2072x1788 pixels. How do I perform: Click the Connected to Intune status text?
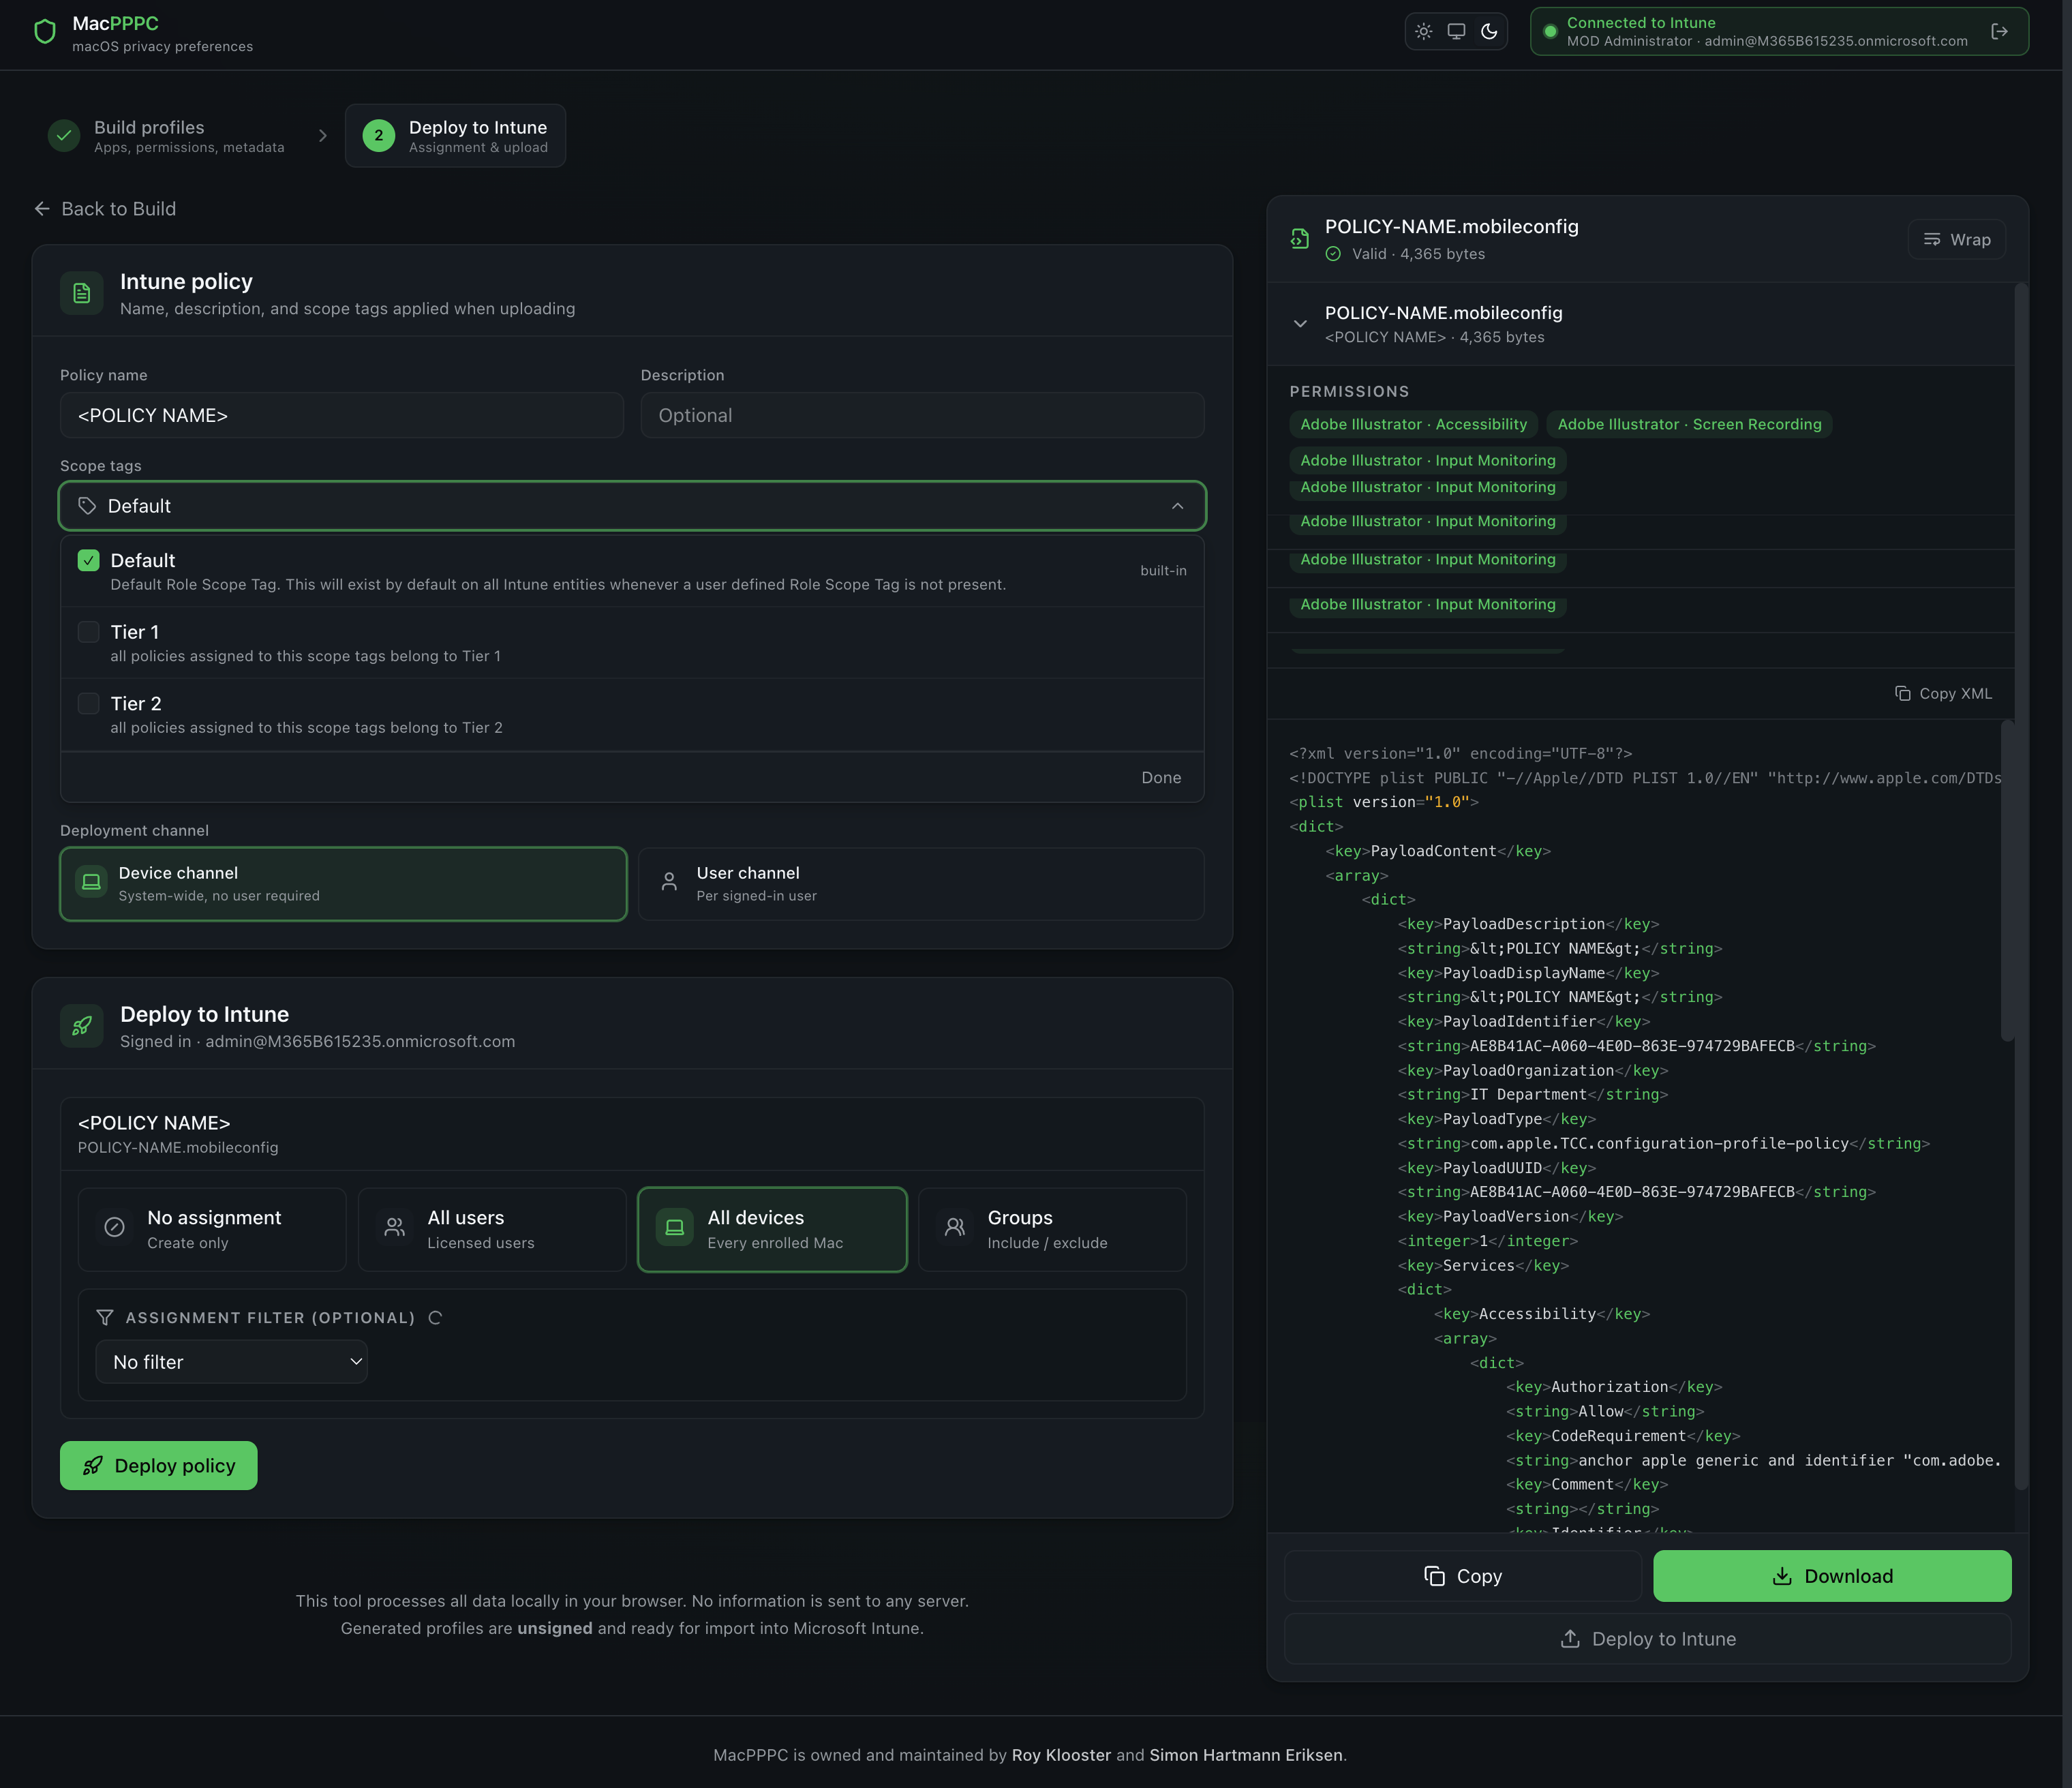(x=1641, y=22)
